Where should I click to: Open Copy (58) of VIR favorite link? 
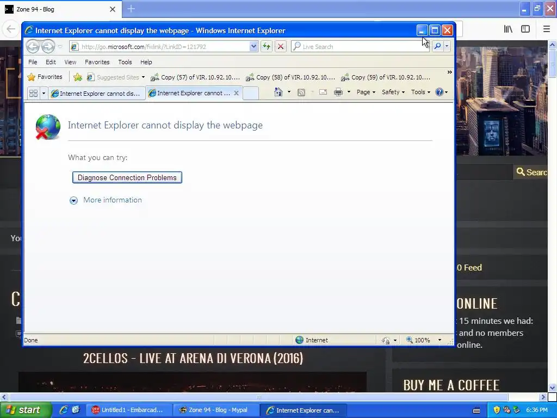290,77
